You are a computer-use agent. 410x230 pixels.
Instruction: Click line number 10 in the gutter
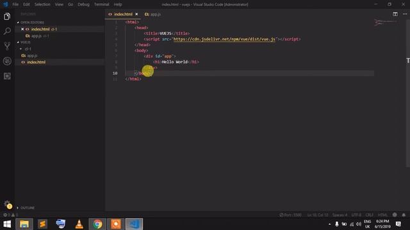[115, 73]
